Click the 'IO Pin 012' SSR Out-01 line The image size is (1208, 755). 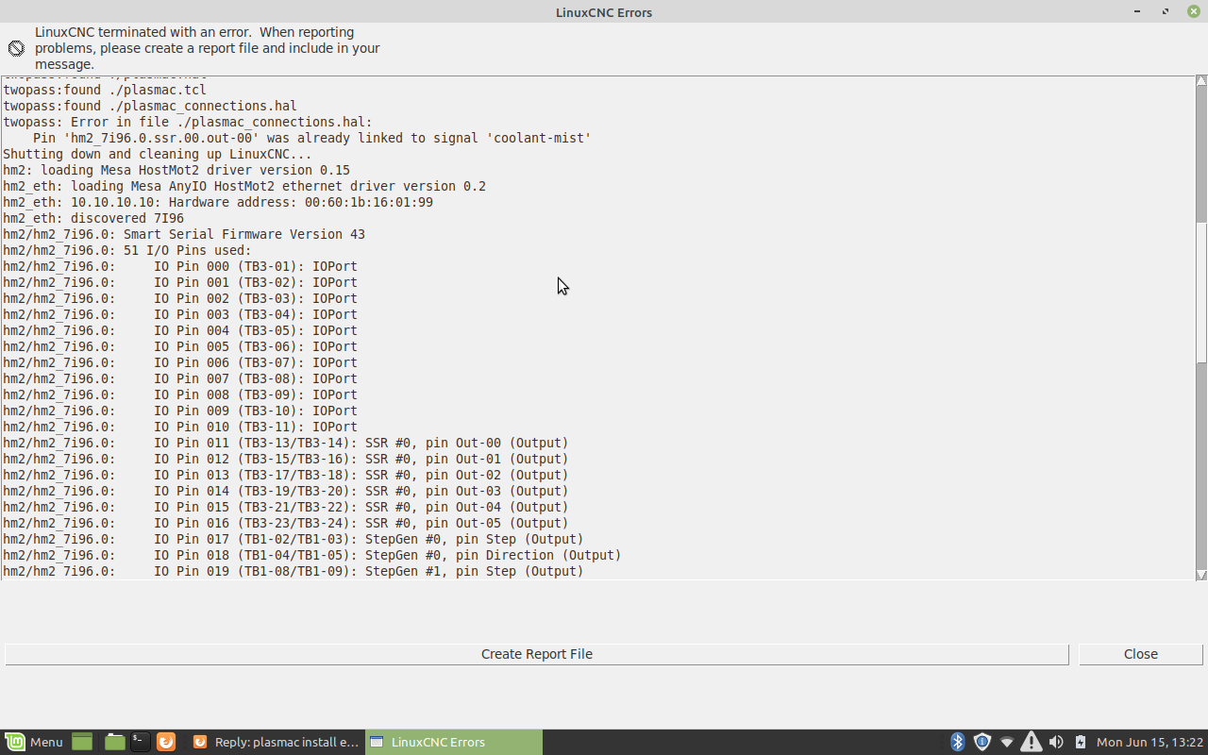(286, 459)
